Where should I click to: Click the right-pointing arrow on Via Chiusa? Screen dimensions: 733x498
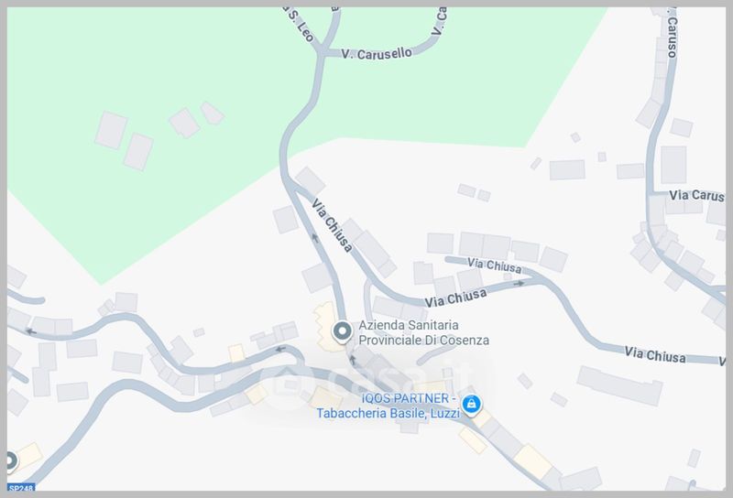(519, 283)
